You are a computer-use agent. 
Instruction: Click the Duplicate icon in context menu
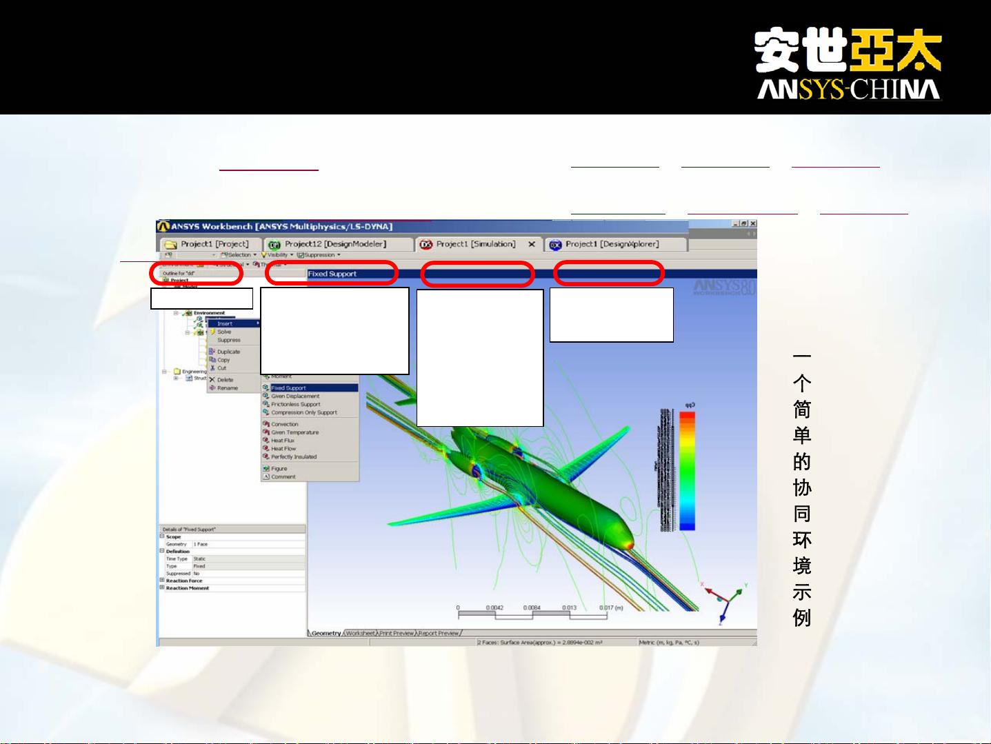pos(212,352)
